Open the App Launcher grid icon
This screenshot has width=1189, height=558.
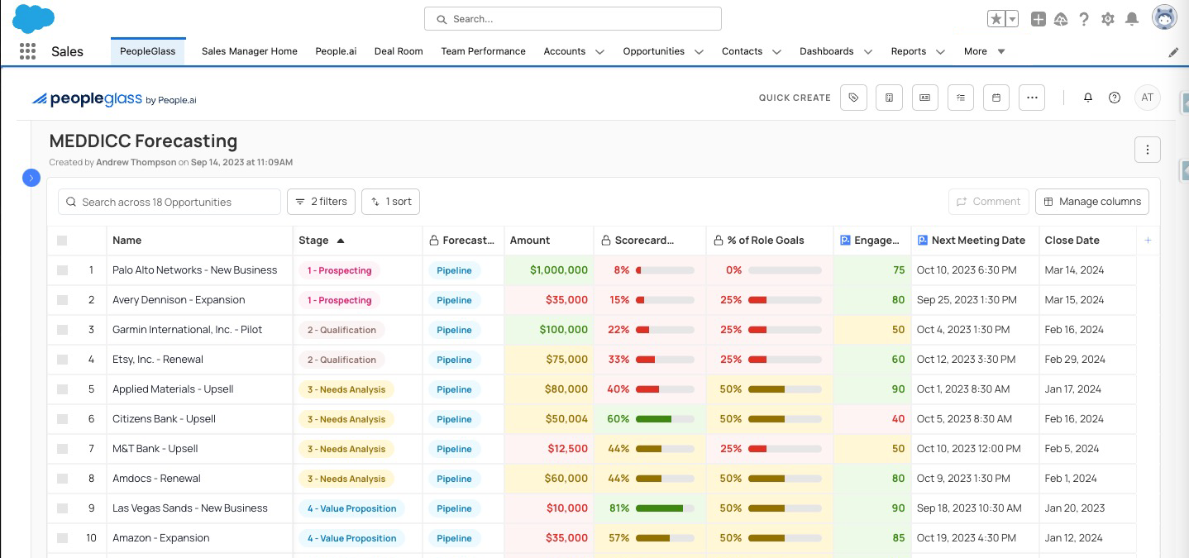coord(27,51)
